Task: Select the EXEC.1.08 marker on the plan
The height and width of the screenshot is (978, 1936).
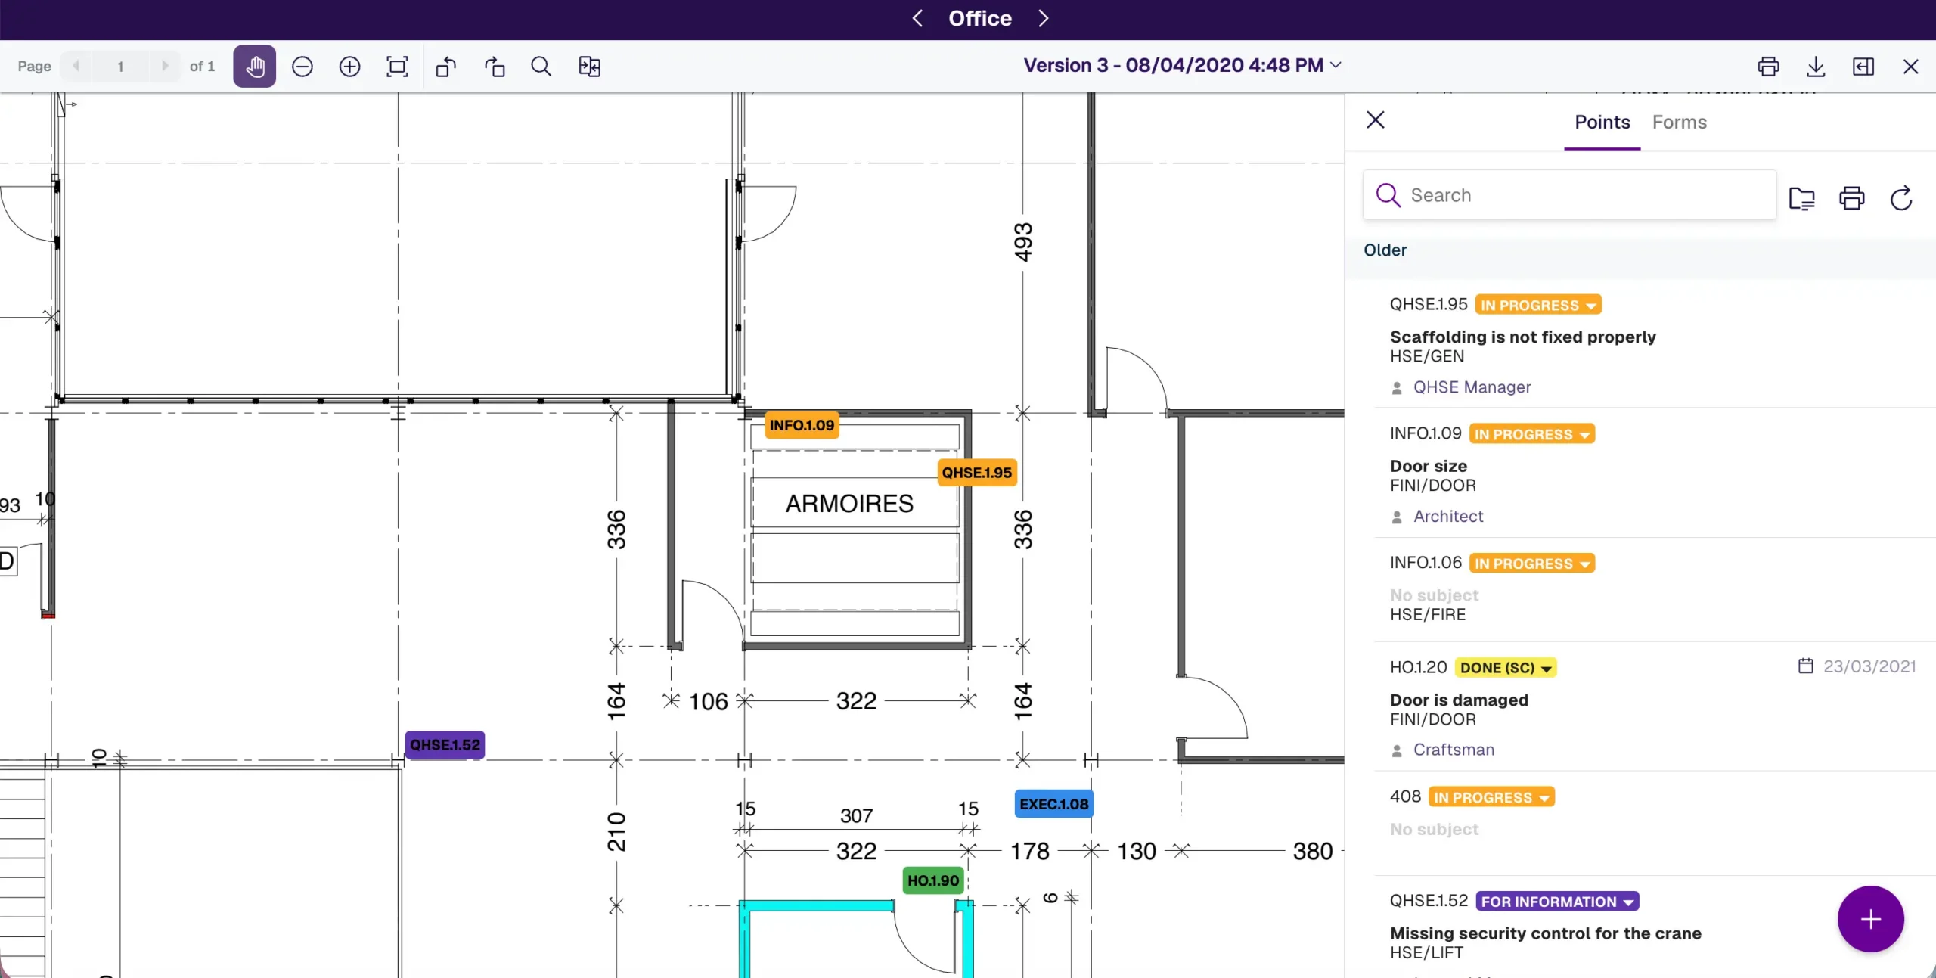Action: (x=1053, y=804)
